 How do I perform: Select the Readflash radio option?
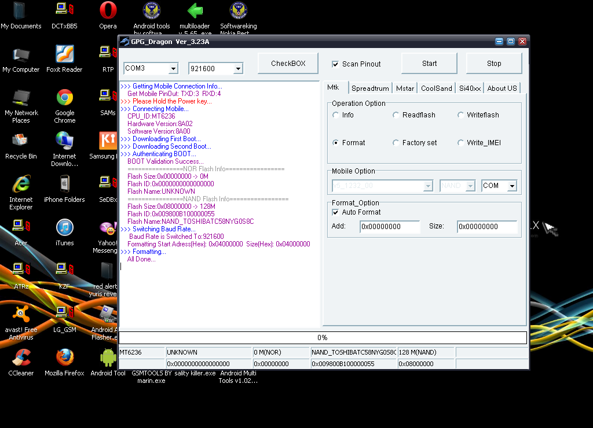[396, 115]
